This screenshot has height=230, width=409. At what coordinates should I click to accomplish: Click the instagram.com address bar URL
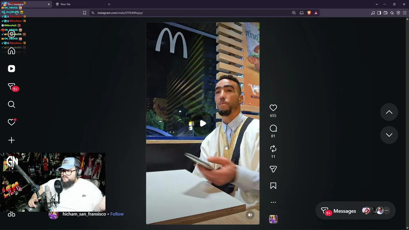pos(120,13)
